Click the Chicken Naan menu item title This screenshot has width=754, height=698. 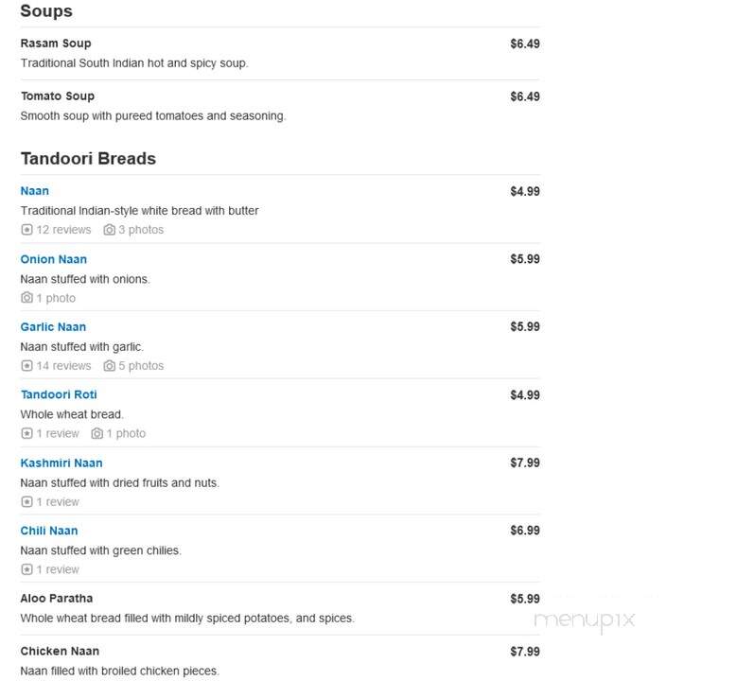tap(60, 651)
